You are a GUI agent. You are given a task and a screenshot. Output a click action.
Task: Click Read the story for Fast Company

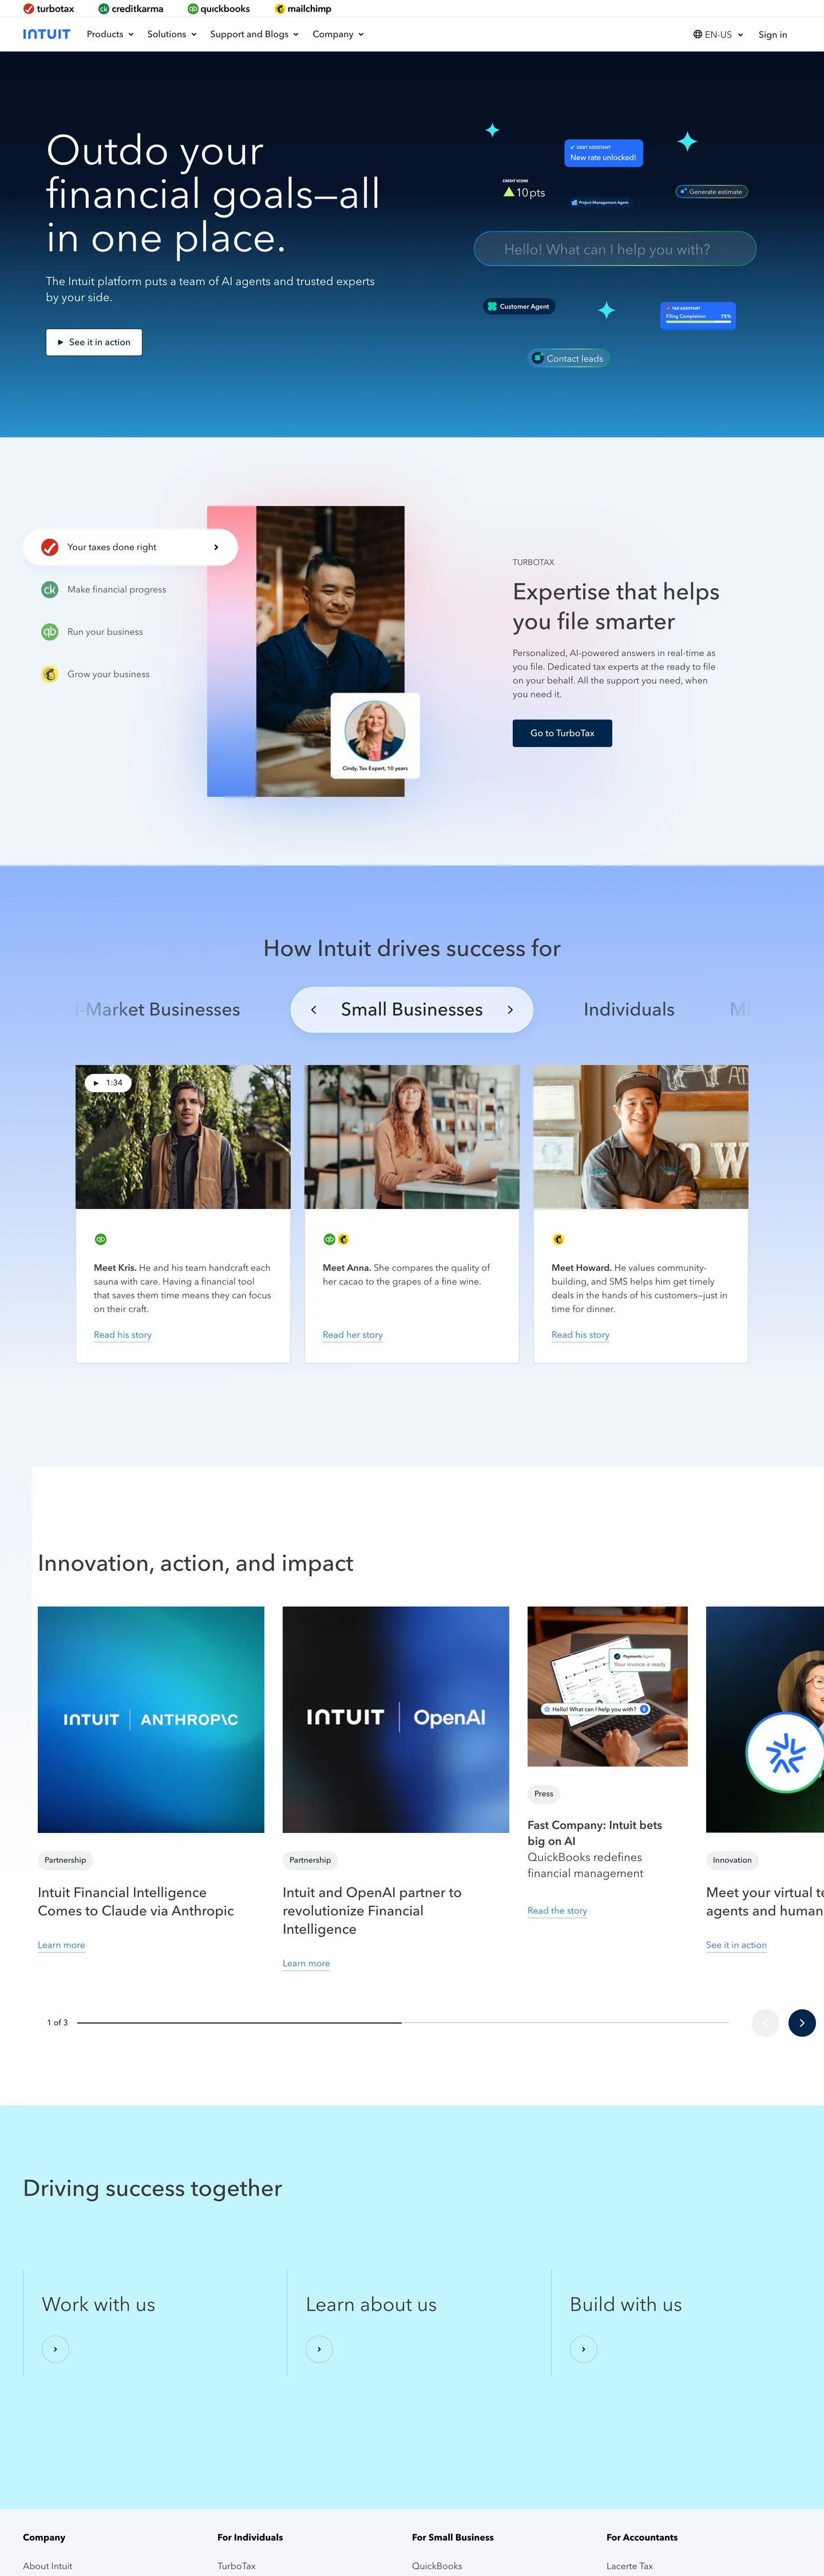click(x=557, y=1911)
